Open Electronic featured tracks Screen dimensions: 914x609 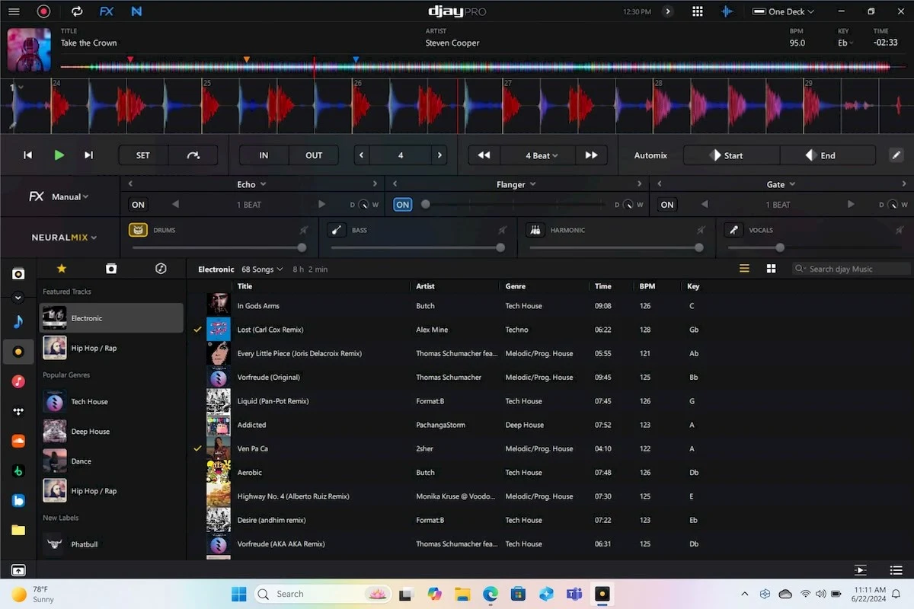pyautogui.click(x=111, y=318)
